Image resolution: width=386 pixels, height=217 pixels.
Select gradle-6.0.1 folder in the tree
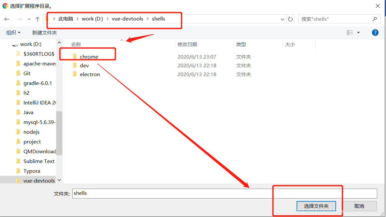pos(38,83)
